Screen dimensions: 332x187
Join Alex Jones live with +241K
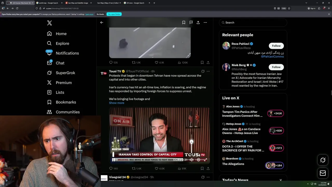click(275, 113)
